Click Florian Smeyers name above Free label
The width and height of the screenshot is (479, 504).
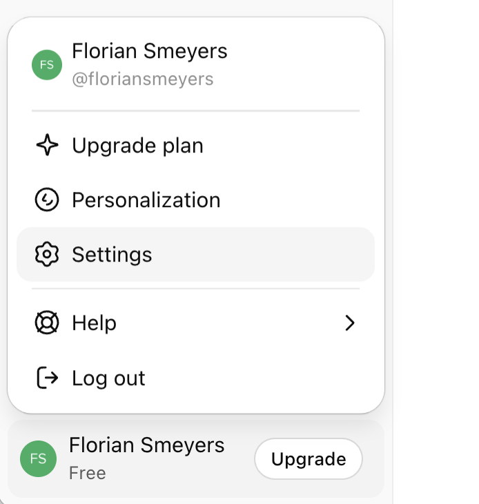[x=146, y=445]
